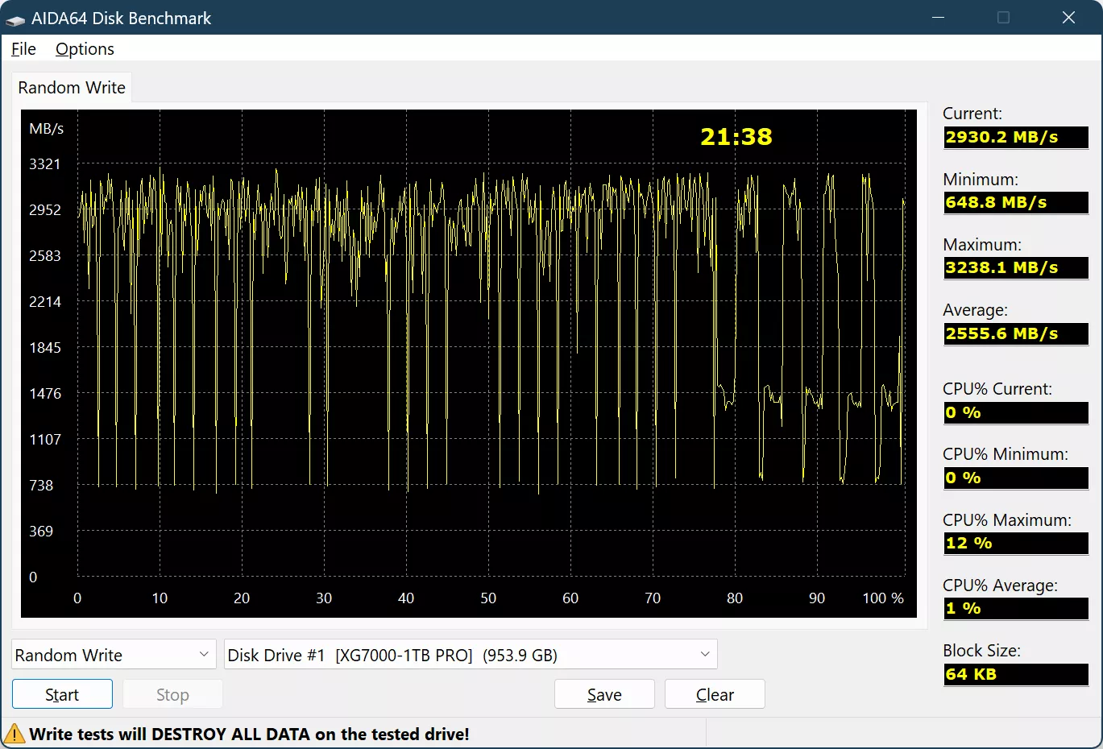
Task: Maximize the AIDA64 Disk Benchmark window
Action: (x=1003, y=18)
